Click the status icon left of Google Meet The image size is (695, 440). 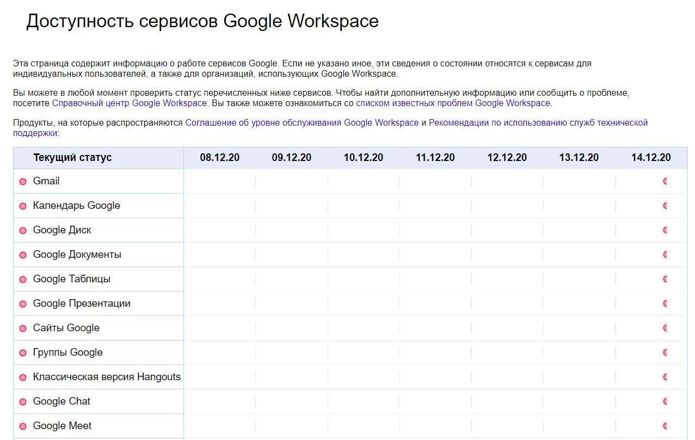click(x=23, y=426)
